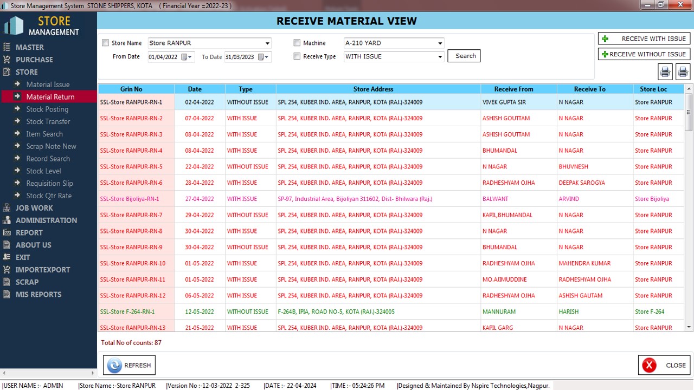Open the MIS REPORTS menu
This screenshot has height=390, width=694.
(x=38, y=295)
